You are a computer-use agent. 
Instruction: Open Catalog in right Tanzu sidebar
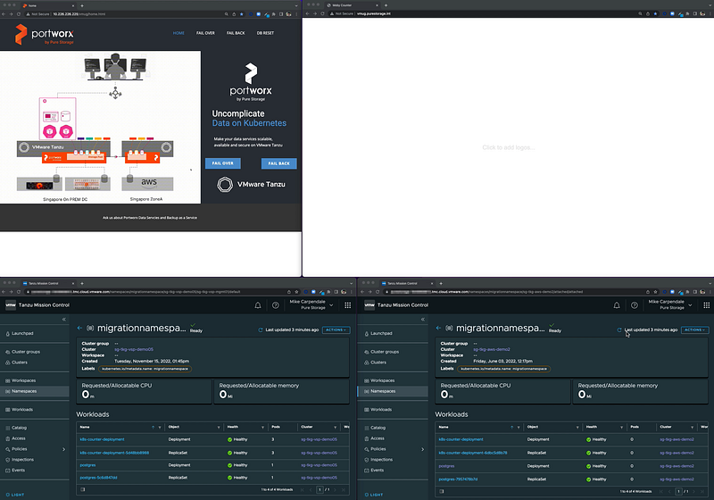pyautogui.click(x=378, y=428)
